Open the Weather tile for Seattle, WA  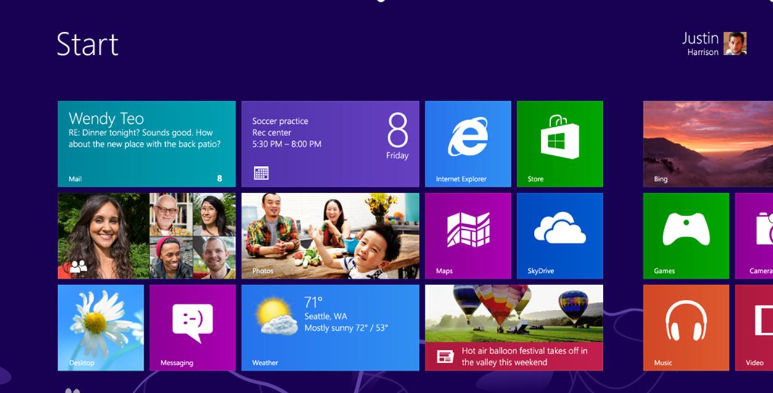point(330,328)
